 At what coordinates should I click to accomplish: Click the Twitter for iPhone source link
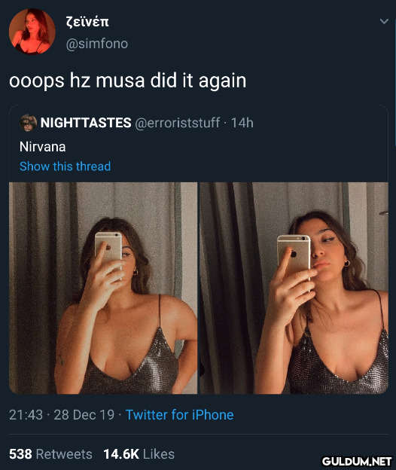pyautogui.click(x=179, y=415)
